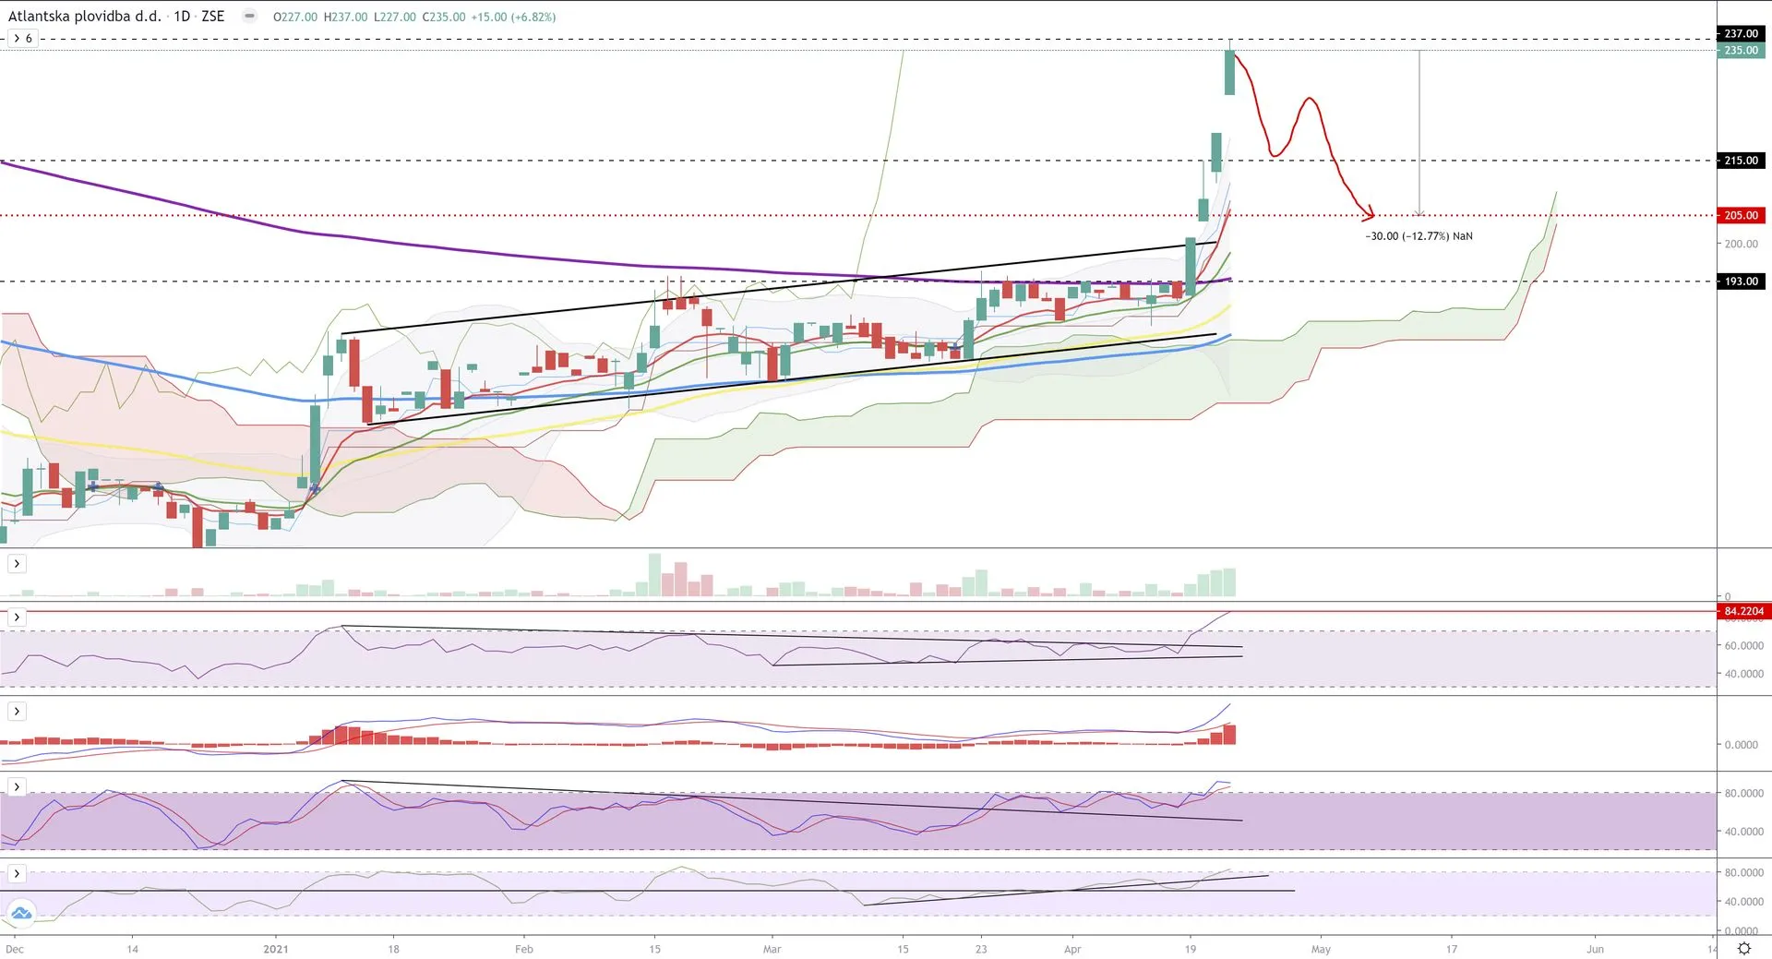1772x959 pixels.
Task: Expand the MACD pane legend
Action: coord(17,711)
